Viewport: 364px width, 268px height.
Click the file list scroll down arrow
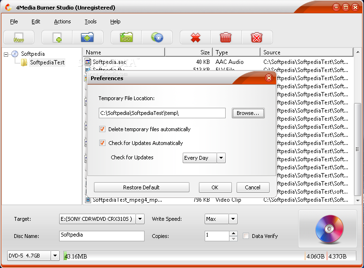tap(357, 200)
